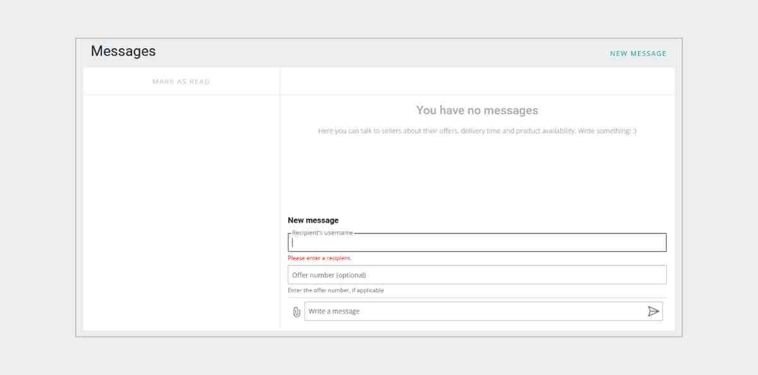Click the Messages page heading

pyautogui.click(x=123, y=51)
